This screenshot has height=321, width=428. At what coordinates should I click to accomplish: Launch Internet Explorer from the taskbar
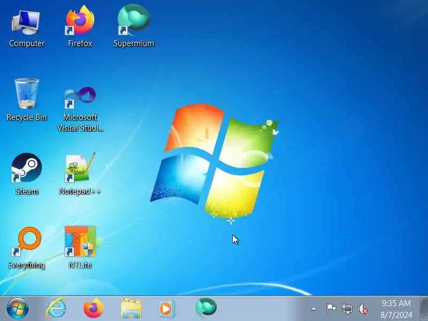(56, 309)
